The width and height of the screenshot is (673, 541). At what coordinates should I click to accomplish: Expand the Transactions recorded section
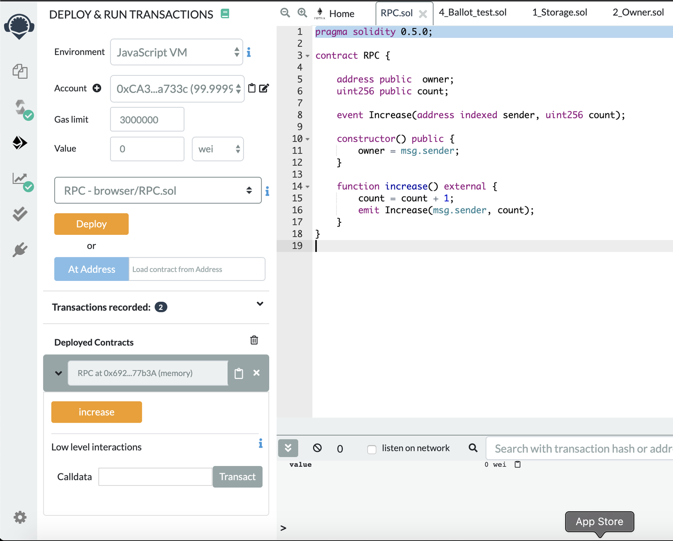[x=260, y=304]
